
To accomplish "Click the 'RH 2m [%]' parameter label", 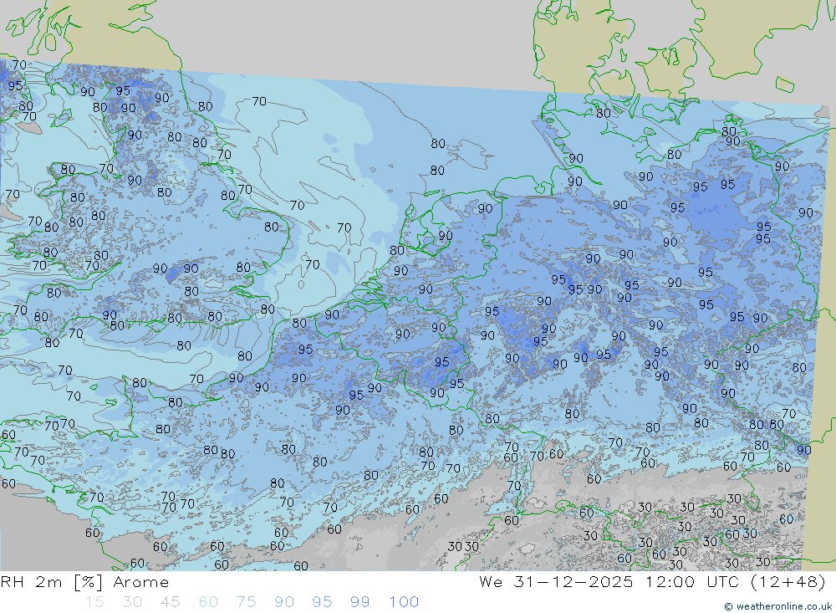I will [52, 582].
